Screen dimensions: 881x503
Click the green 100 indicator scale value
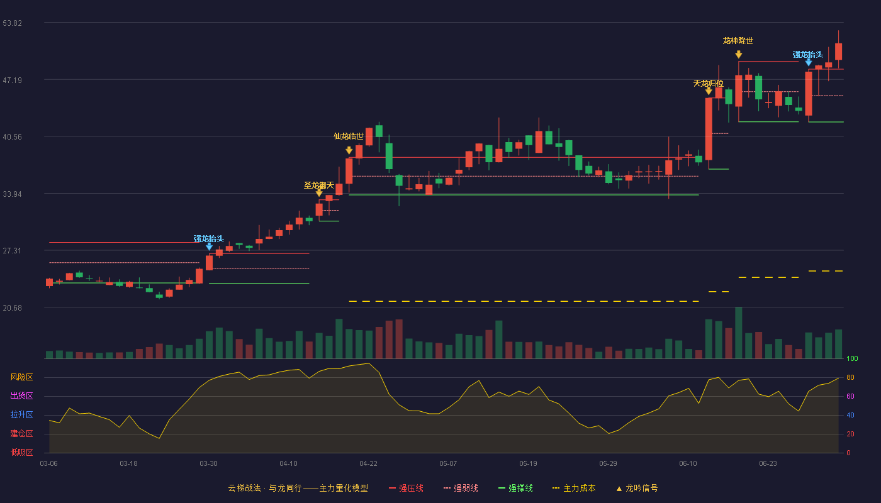tap(852, 359)
